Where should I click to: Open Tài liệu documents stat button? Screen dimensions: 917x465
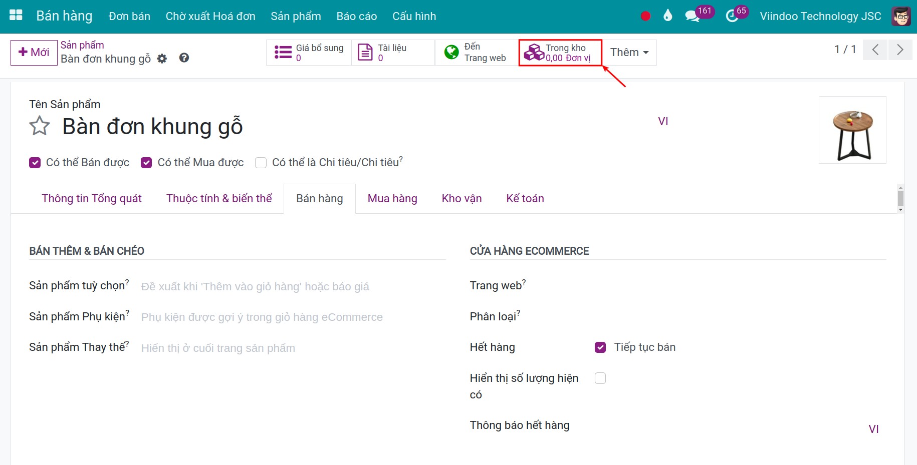click(393, 53)
